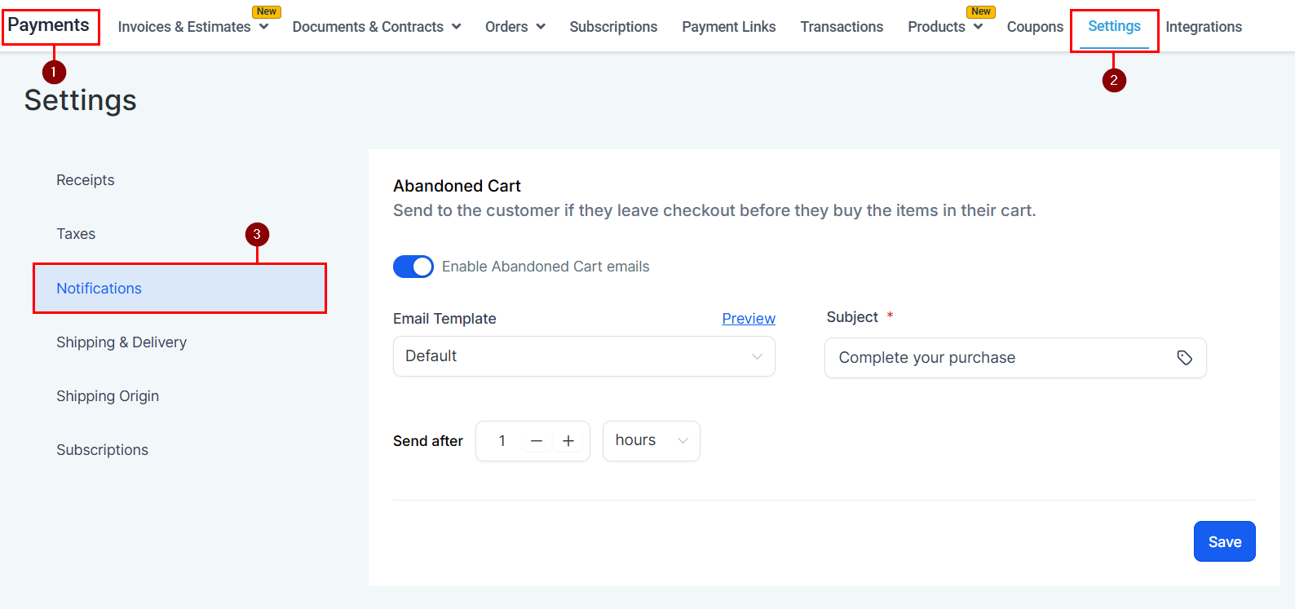Open the Transactions tab
Image resolution: width=1295 pixels, height=609 pixels.
[x=842, y=27]
